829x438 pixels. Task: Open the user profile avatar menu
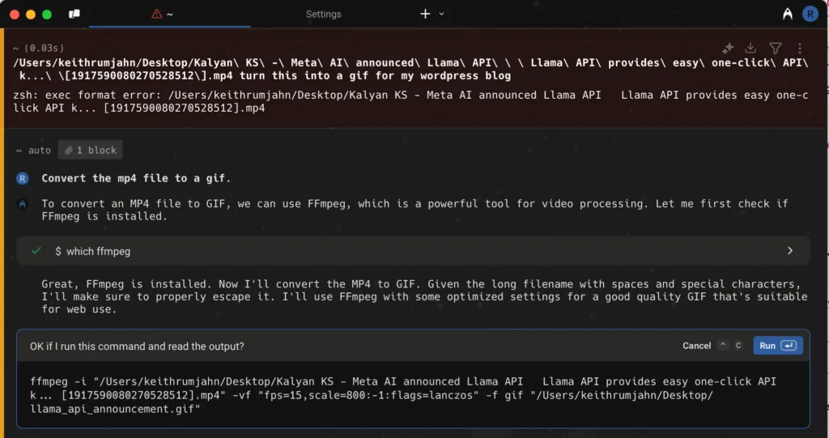[x=810, y=14]
